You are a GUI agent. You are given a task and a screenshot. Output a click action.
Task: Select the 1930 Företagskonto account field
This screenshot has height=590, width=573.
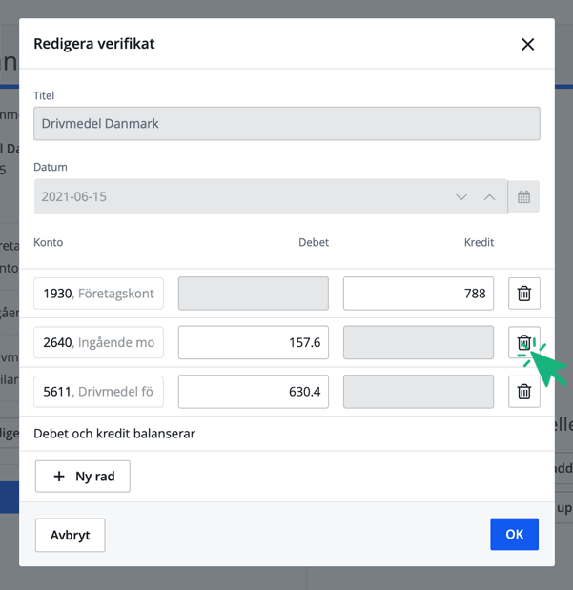coord(98,294)
